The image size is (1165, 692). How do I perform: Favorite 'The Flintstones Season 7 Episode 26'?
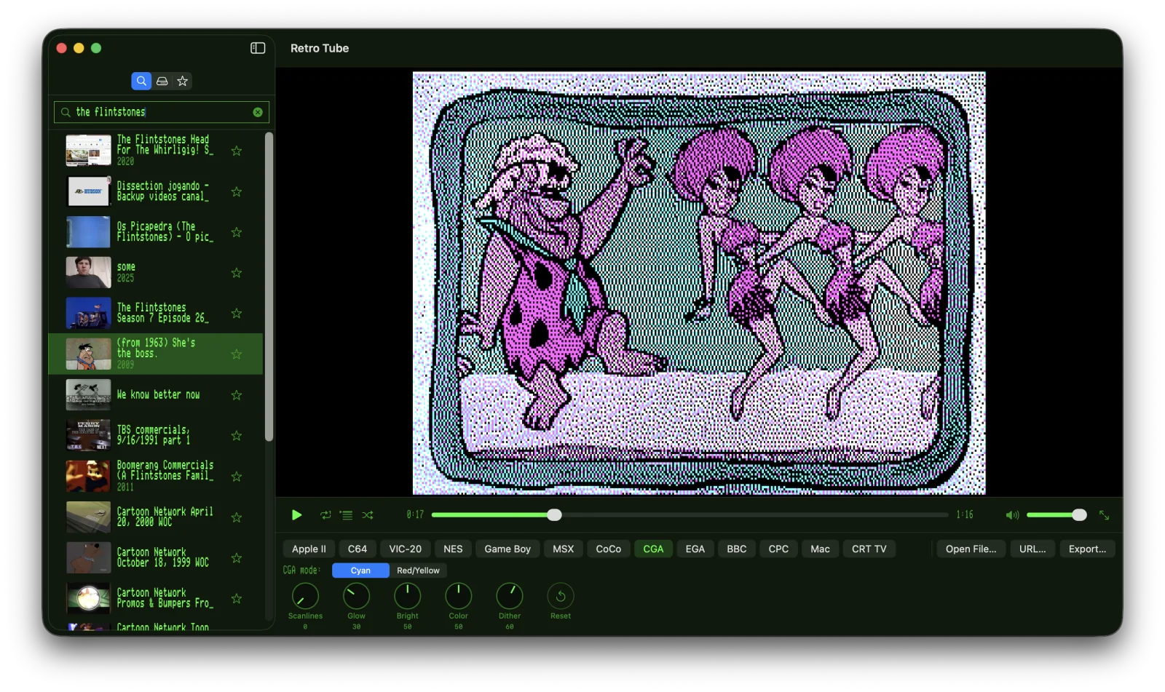point(237,313)
